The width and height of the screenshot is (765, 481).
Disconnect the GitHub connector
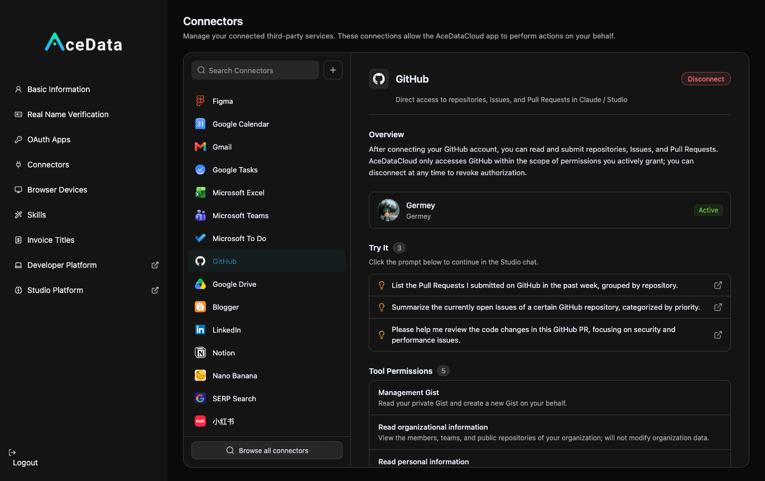click(x=706, y=79)
